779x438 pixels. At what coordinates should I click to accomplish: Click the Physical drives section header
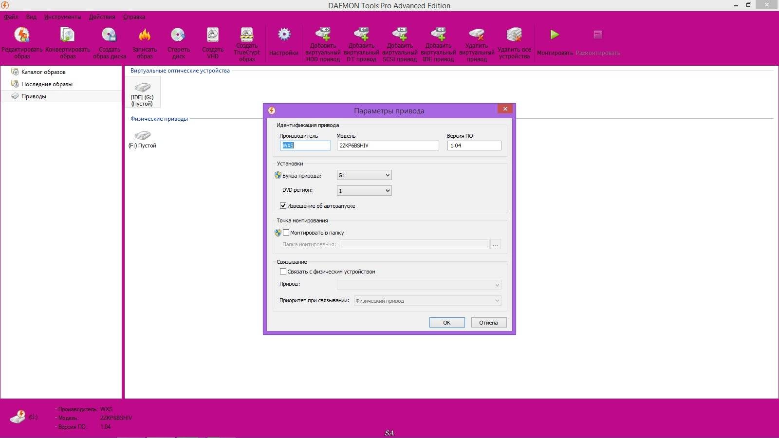[x=159, y=119]
